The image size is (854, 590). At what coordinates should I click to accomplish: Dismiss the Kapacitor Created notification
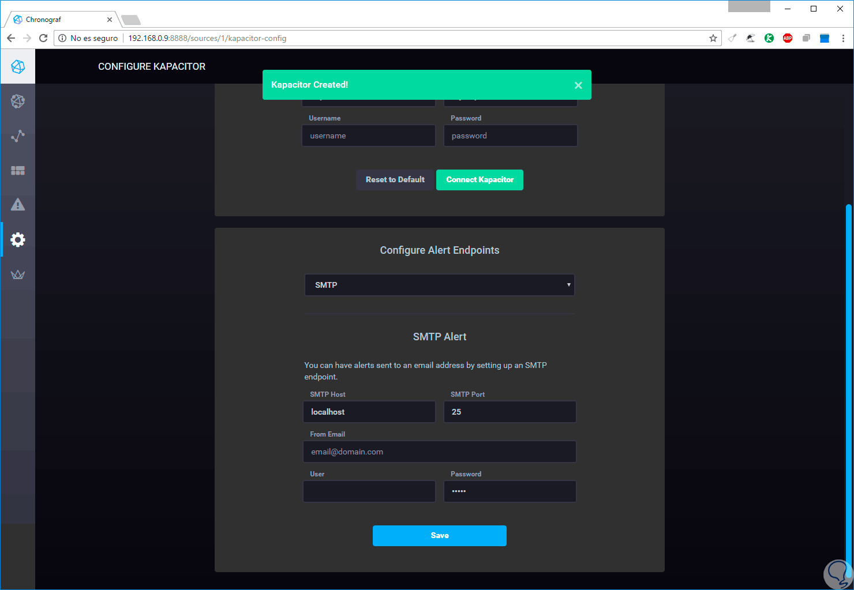click(x=578, y=85)
